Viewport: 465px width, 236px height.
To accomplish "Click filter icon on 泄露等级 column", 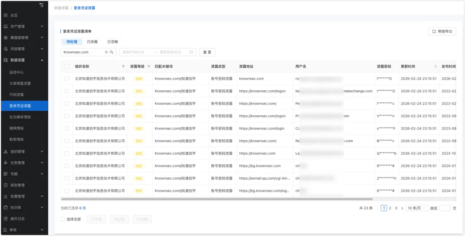I will click(149, 67).
